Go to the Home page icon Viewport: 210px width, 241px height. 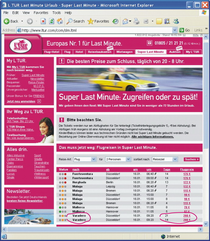60,21
